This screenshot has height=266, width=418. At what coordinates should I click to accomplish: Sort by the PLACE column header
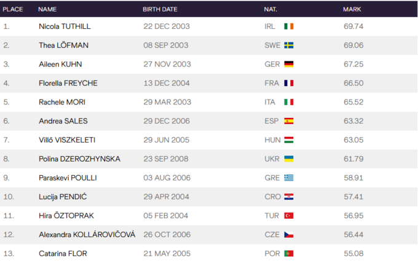pos(12,9)
